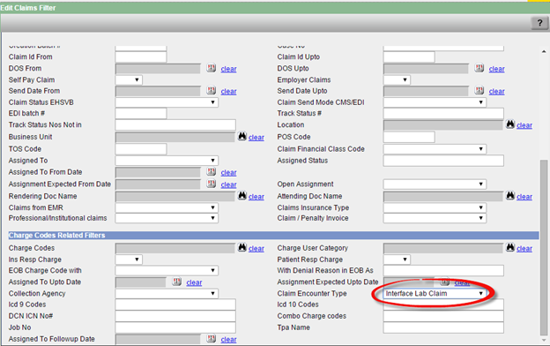Open Claim / Penalty Invoice dropdown
Image resolution: width=550 pixels, height=346 pixels.
coord(435,218)
